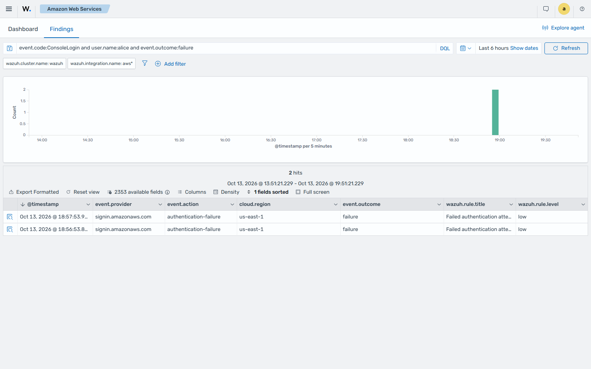This screenshot has height=369, width=591.
Task: Select the Findings tab
Action: coord(62,29)
